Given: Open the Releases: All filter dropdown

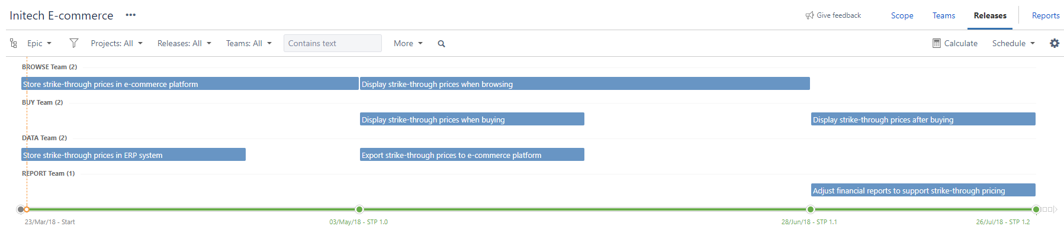Looking at the screenshot, I should [x=184, y=43].
